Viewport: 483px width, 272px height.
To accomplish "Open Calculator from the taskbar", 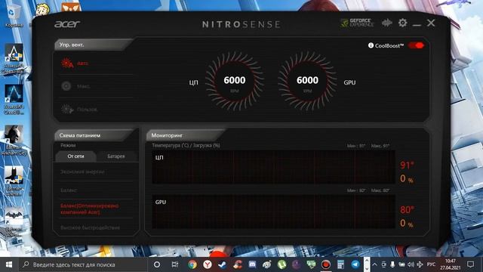I will click(340, 264).
